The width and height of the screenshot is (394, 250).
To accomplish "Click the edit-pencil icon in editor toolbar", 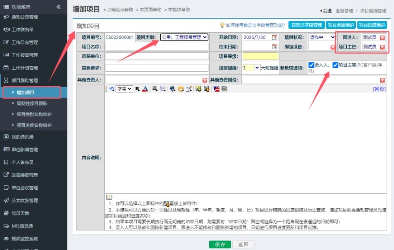I will pos(189,89).
